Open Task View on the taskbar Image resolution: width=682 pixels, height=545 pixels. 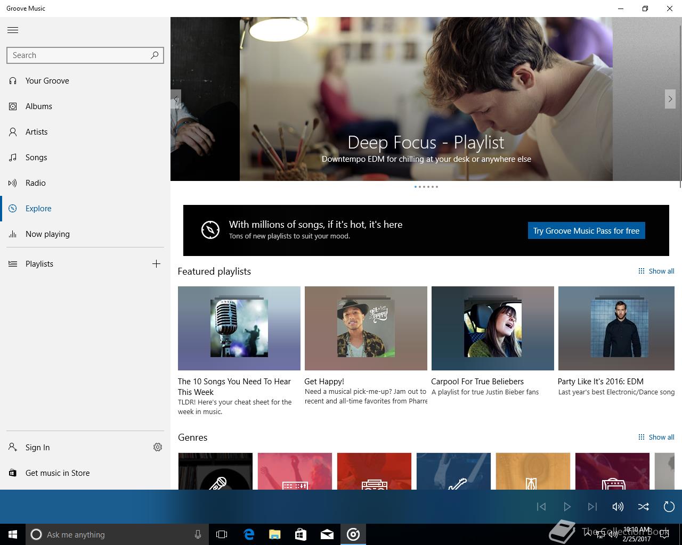[x=222, y=534]
